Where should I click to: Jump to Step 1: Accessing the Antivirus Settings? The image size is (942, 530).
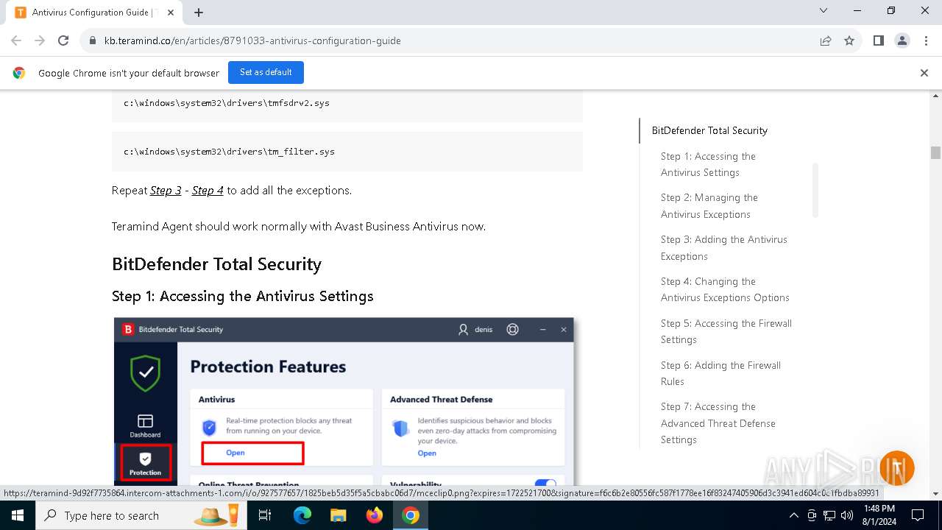tap(708, 164)
